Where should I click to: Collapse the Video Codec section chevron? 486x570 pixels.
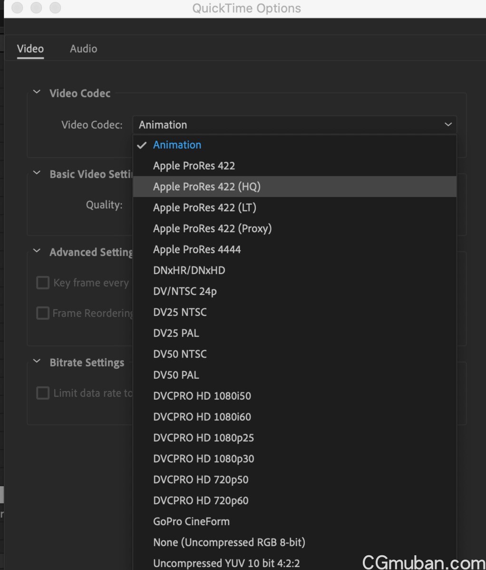tap(37, 93)
